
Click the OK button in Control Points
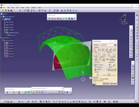(106, 83)
